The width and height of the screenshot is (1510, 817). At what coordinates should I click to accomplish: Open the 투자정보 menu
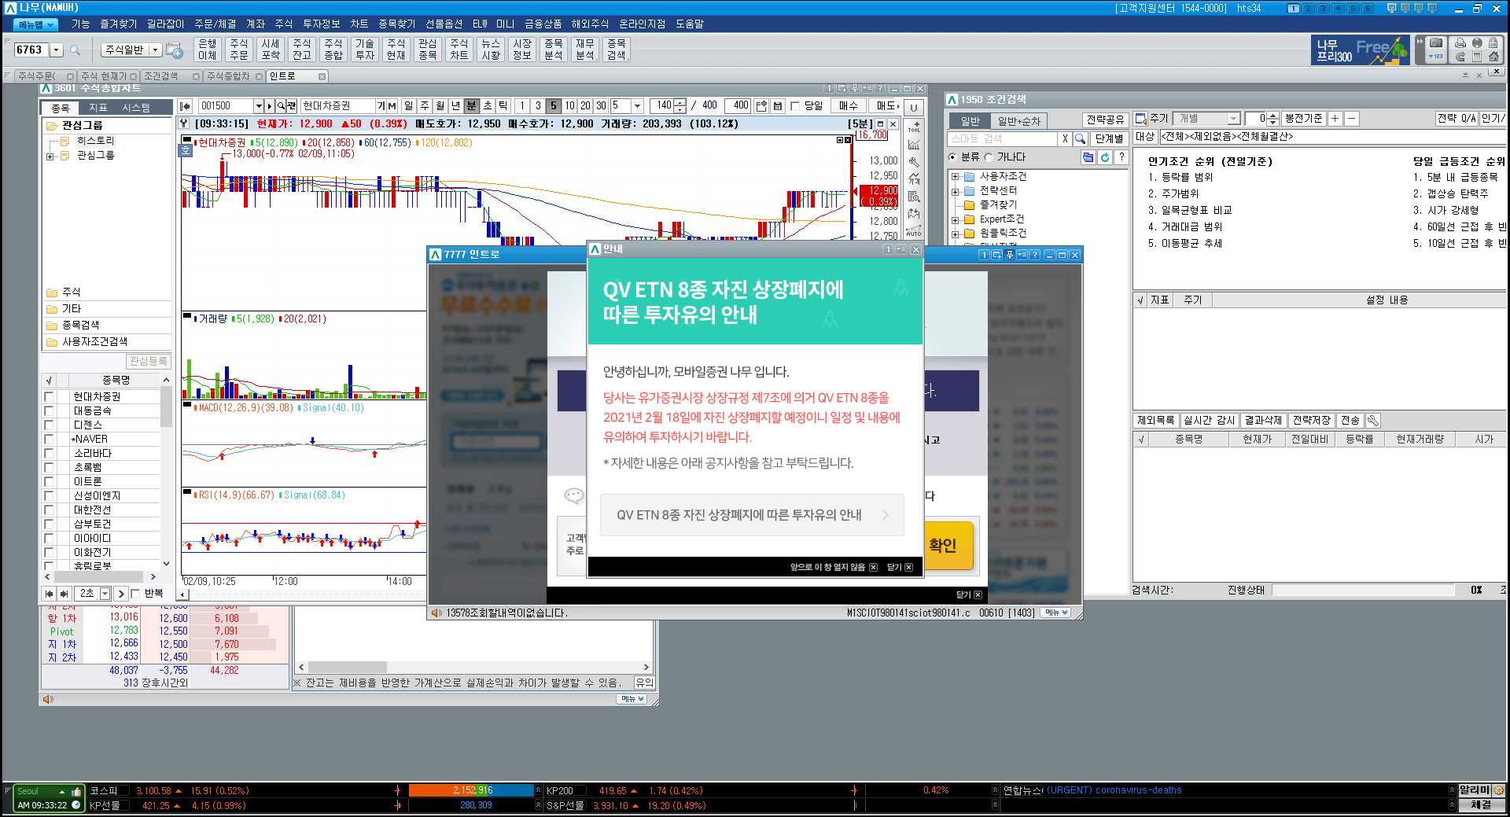pyautogui.click(x=321, y=24)
